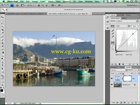The height and width of the screenshot is (105, 140).
Task: Hide the Background layer visibility
Action: [x=112, y=85]
